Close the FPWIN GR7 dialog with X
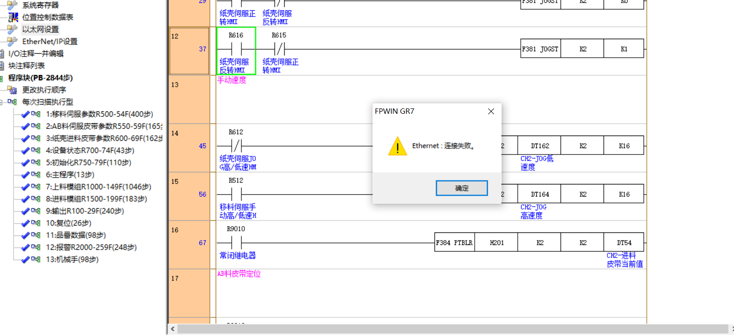This screenshot has width=734, height=335. coord(491,111)
